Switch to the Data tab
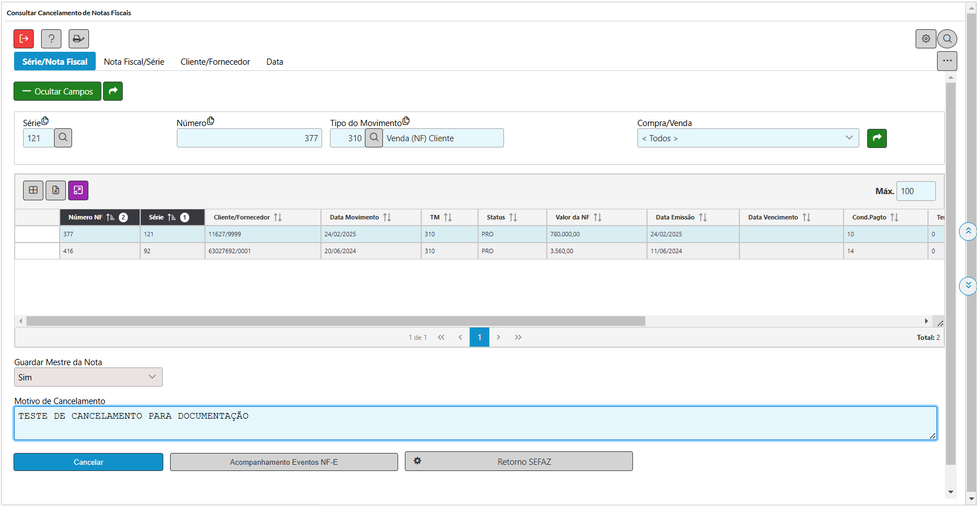 pos(275,62)
